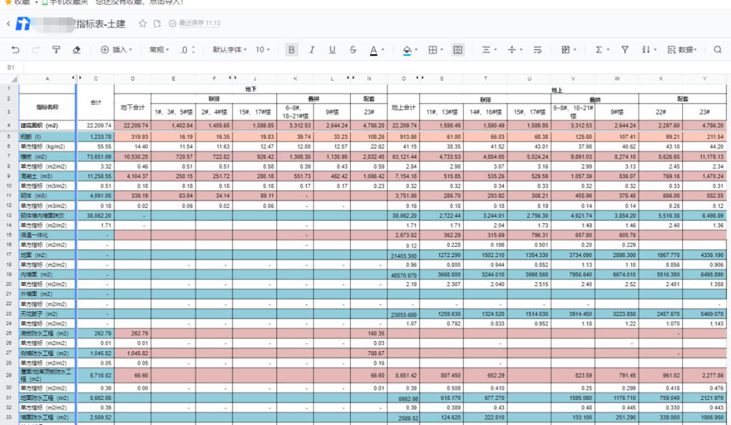This screenshot has width=731, height=425.
Task: Star this document as favorite
Action: point(143,24)
